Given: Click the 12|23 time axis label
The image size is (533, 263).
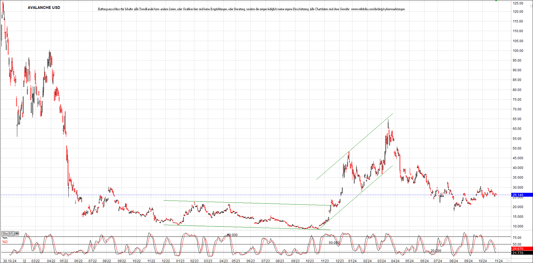Looking at the screenshot, I should [x=339, y=261].
